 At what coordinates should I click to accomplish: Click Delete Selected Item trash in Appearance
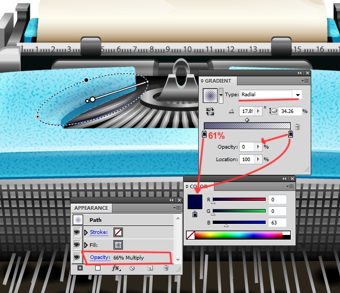click(x=166, y=268)
